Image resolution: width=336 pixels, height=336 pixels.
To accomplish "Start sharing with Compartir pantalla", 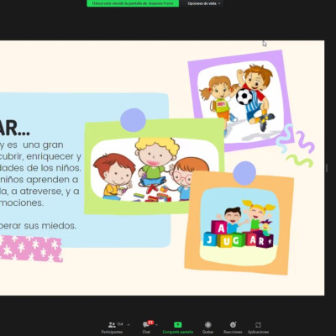I will [178, 328].
